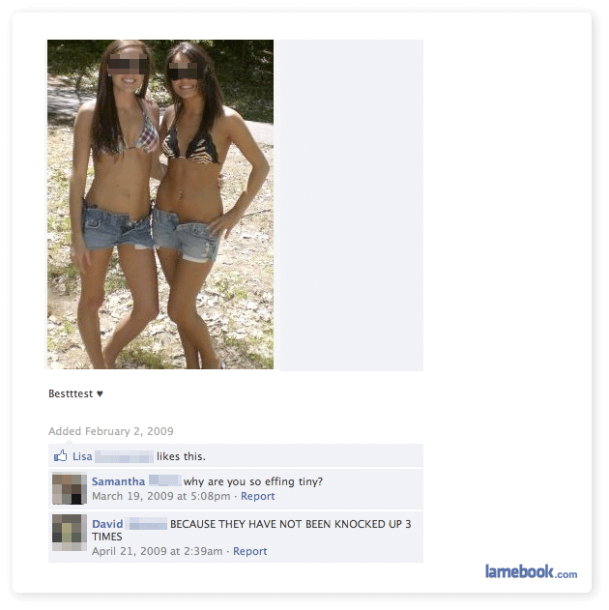Open Samantha's profile name link

(x=118, y=481)
